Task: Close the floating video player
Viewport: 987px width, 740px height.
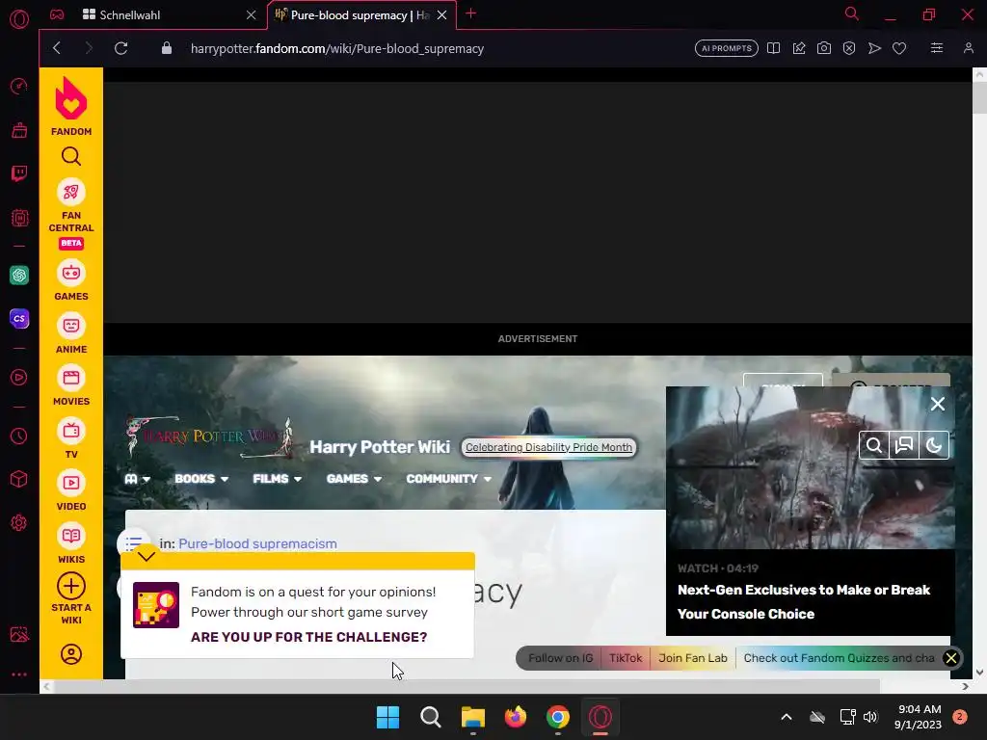Action: point(937,404)
